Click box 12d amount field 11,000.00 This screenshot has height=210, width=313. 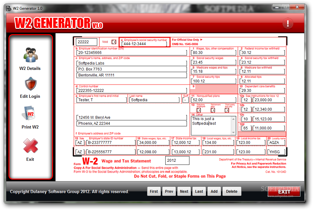[269, 128]
